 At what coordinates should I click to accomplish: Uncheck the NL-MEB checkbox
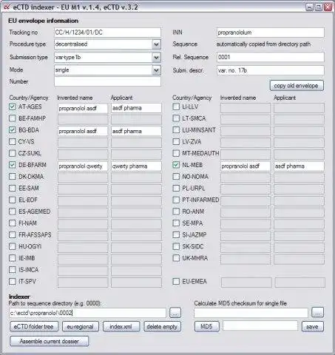coord(176,165)
